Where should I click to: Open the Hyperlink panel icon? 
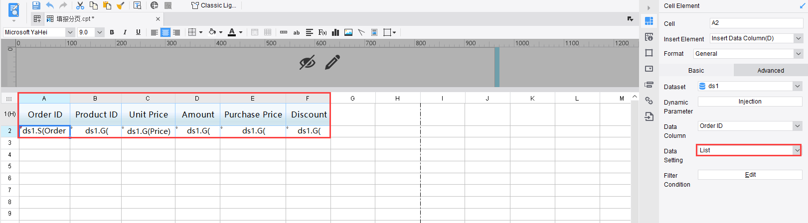[x=649, y=101]
